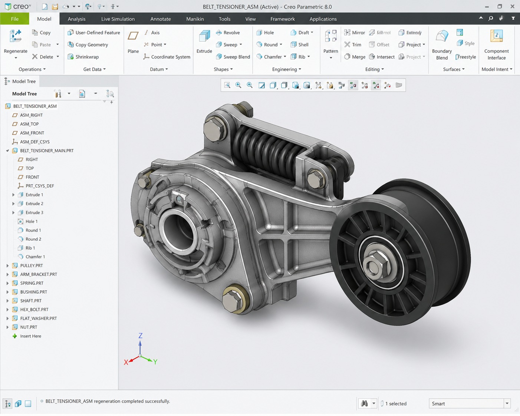Launch the Freestyle surface tool

466,57
